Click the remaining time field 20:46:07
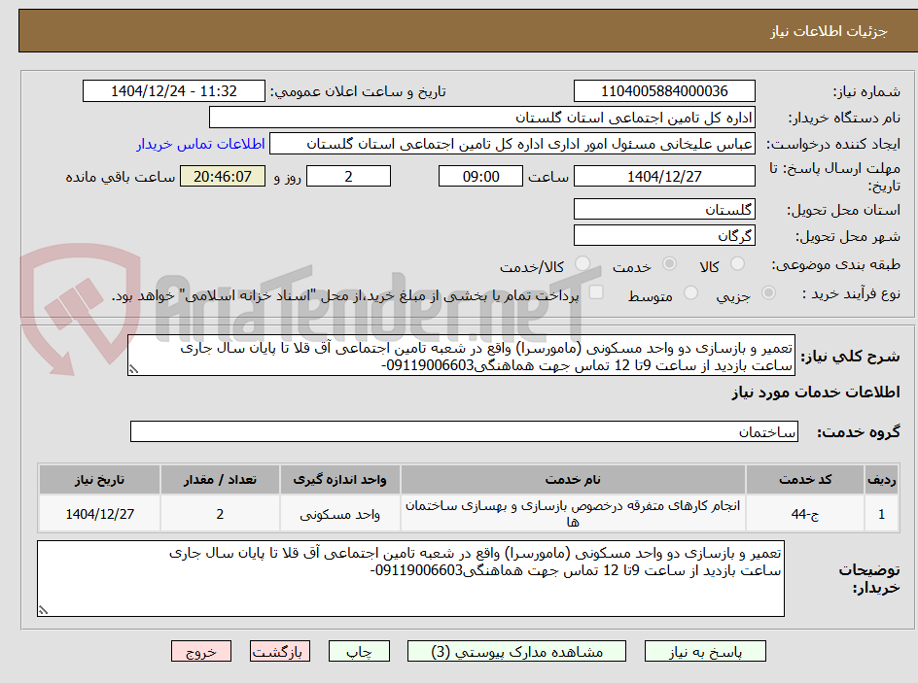Viewport: 918px width, 683px height. [223, 176]
